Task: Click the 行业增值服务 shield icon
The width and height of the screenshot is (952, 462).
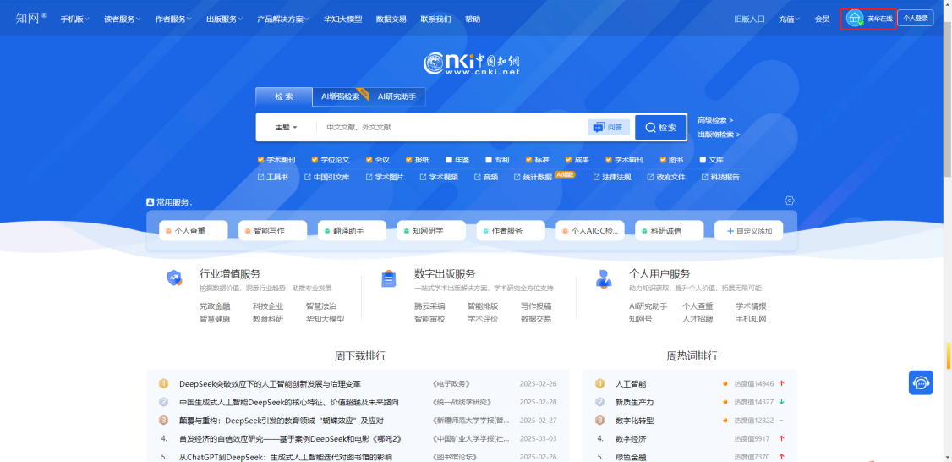Action: [174, 278]
